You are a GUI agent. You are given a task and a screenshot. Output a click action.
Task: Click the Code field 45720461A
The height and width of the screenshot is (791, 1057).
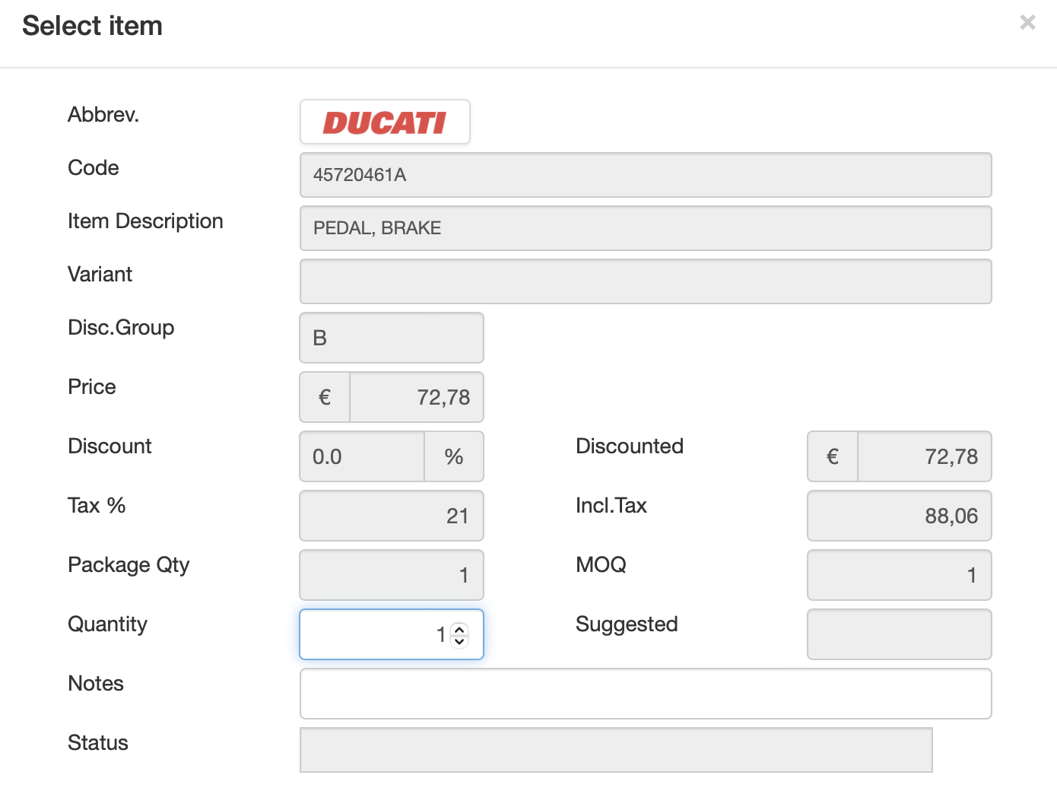pos(645,175)
